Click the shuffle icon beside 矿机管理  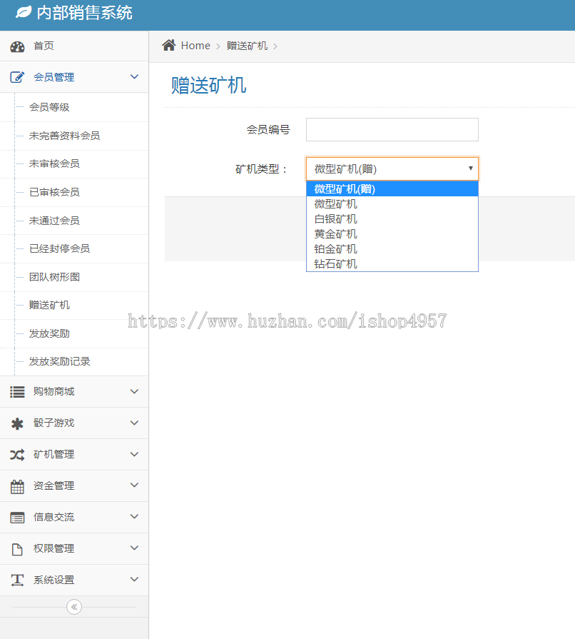point(17,455)
